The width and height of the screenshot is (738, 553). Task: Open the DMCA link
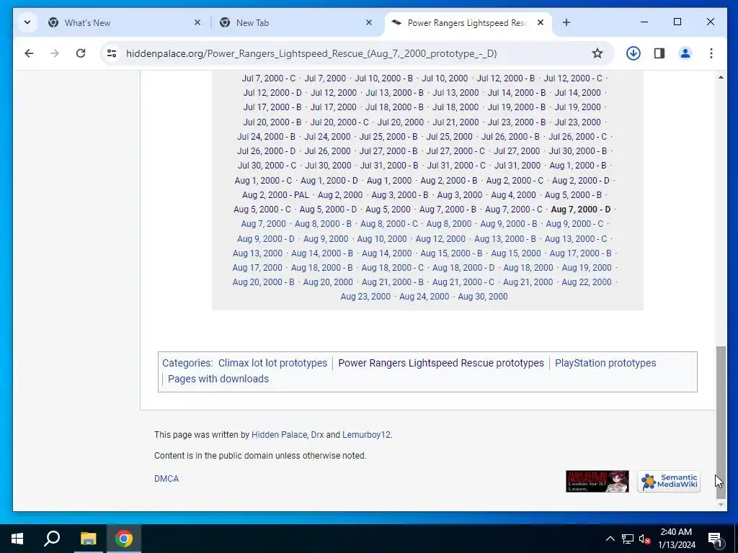point(166,479)
